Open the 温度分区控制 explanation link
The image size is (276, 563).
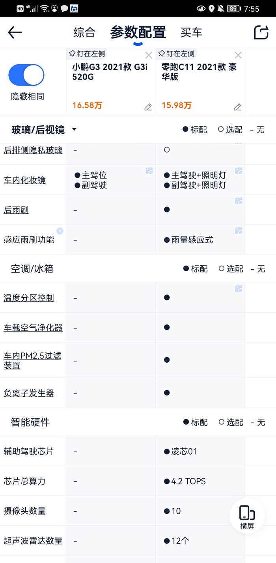pos(29,298)
